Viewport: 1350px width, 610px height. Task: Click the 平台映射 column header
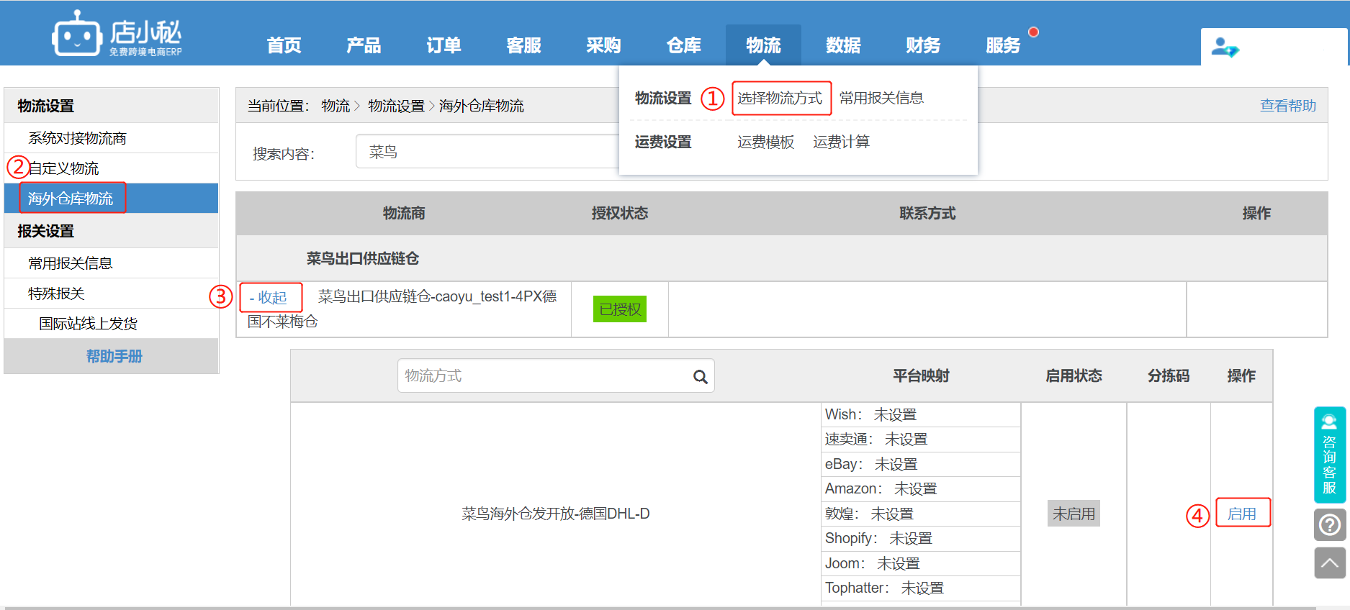click(921, 375)
